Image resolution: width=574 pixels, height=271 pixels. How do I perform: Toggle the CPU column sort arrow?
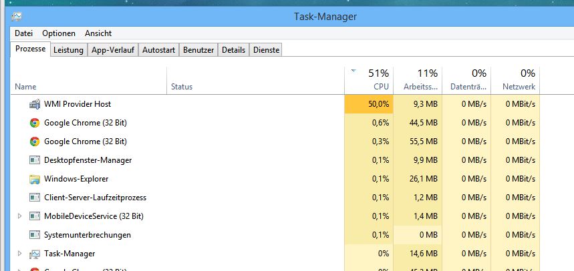[x=353, y=71]
